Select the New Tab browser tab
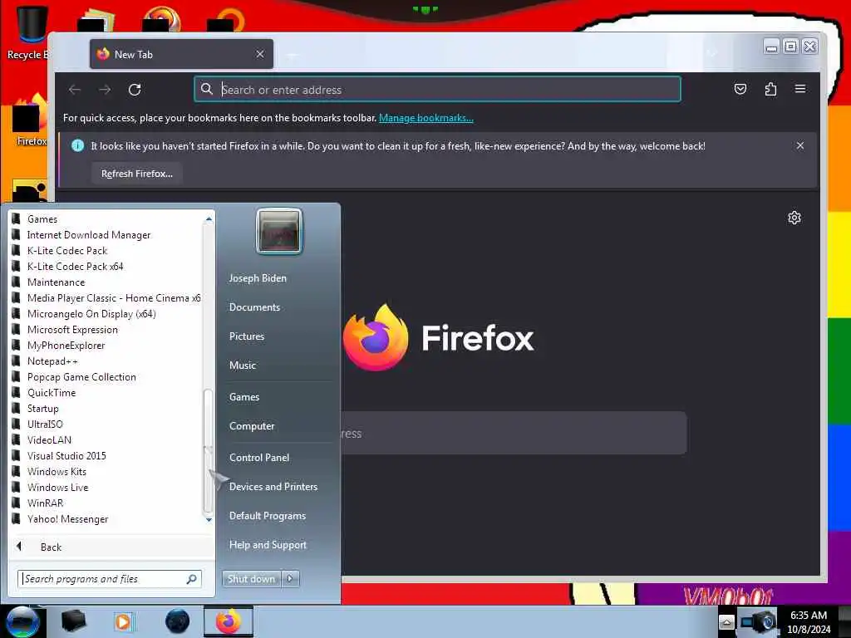This screenshot has width=851, height=638. point(181,54)
